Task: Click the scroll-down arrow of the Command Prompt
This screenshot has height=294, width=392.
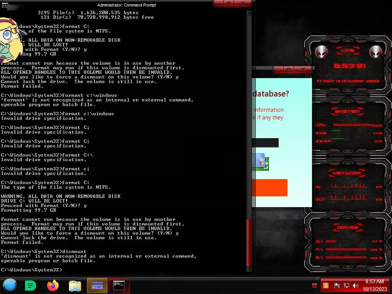Action: coord(249,269)
